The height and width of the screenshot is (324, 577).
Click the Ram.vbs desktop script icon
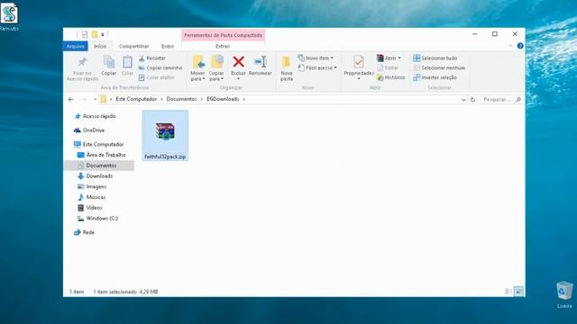click(9, 16)
